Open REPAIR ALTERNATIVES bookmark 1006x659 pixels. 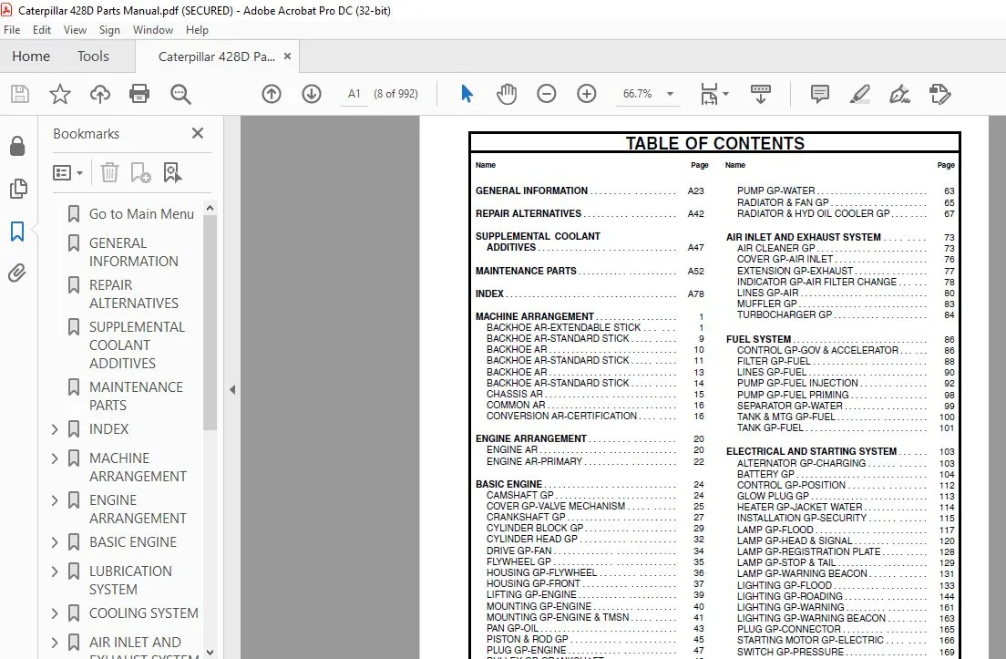133,293
